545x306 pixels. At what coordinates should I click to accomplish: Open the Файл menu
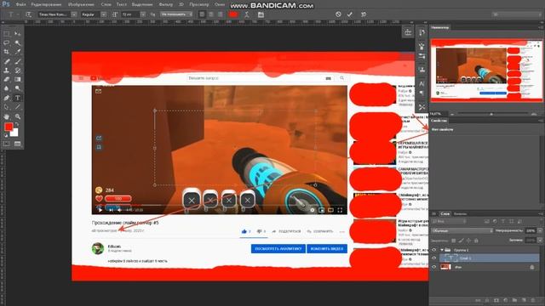(20, 4)
